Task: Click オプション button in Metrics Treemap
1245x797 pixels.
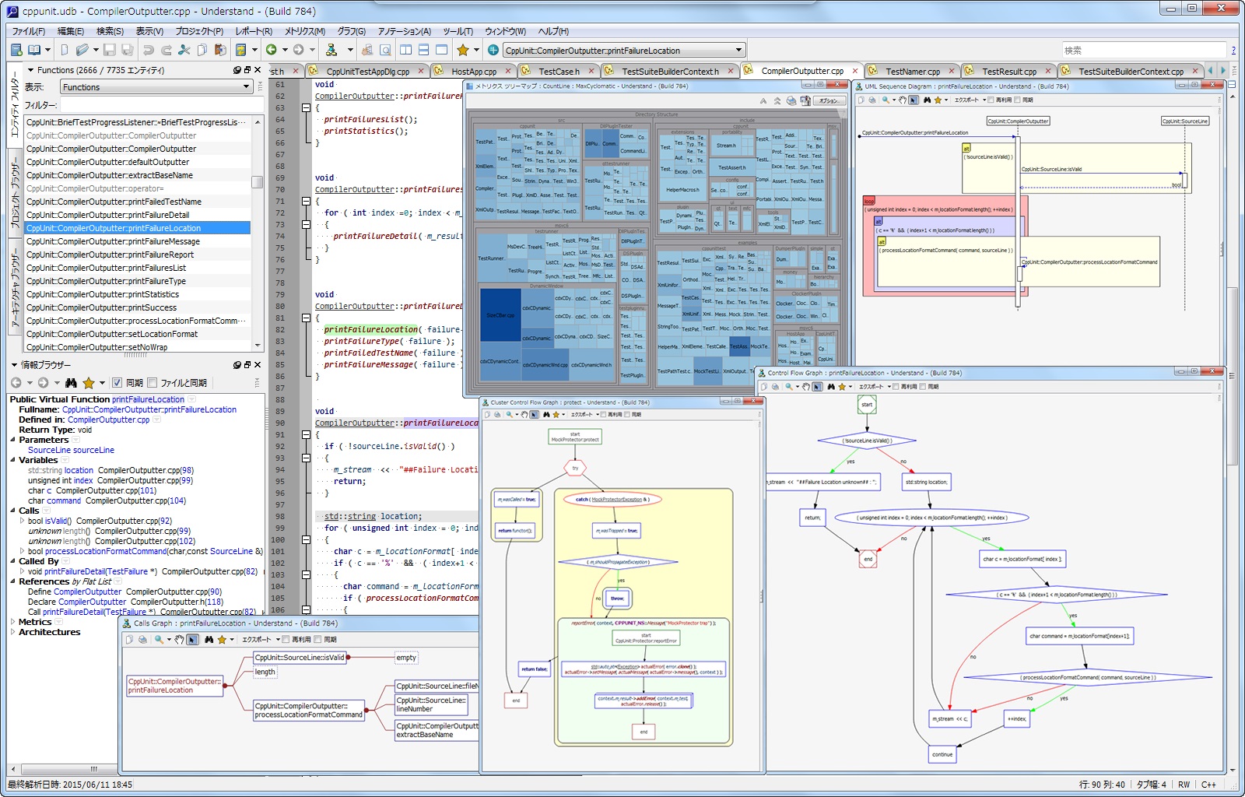Action: [x=829, y=100]
